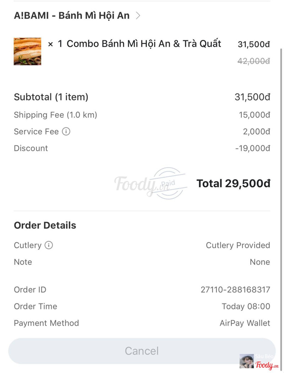Click the Subtotal (1 item) row label
Screen dimensions: 284x373
pos(51,97)
